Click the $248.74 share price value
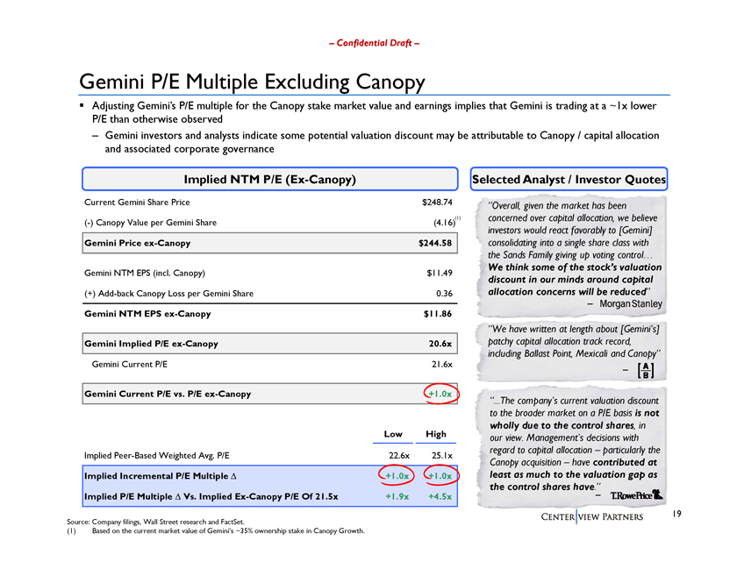Screen dimensions: 737x569 click(437, 202)
